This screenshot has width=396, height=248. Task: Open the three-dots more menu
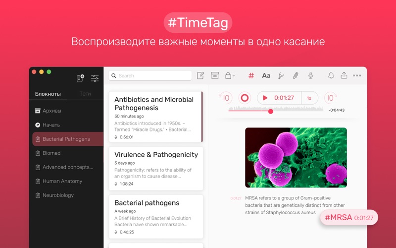click(357, 75)
